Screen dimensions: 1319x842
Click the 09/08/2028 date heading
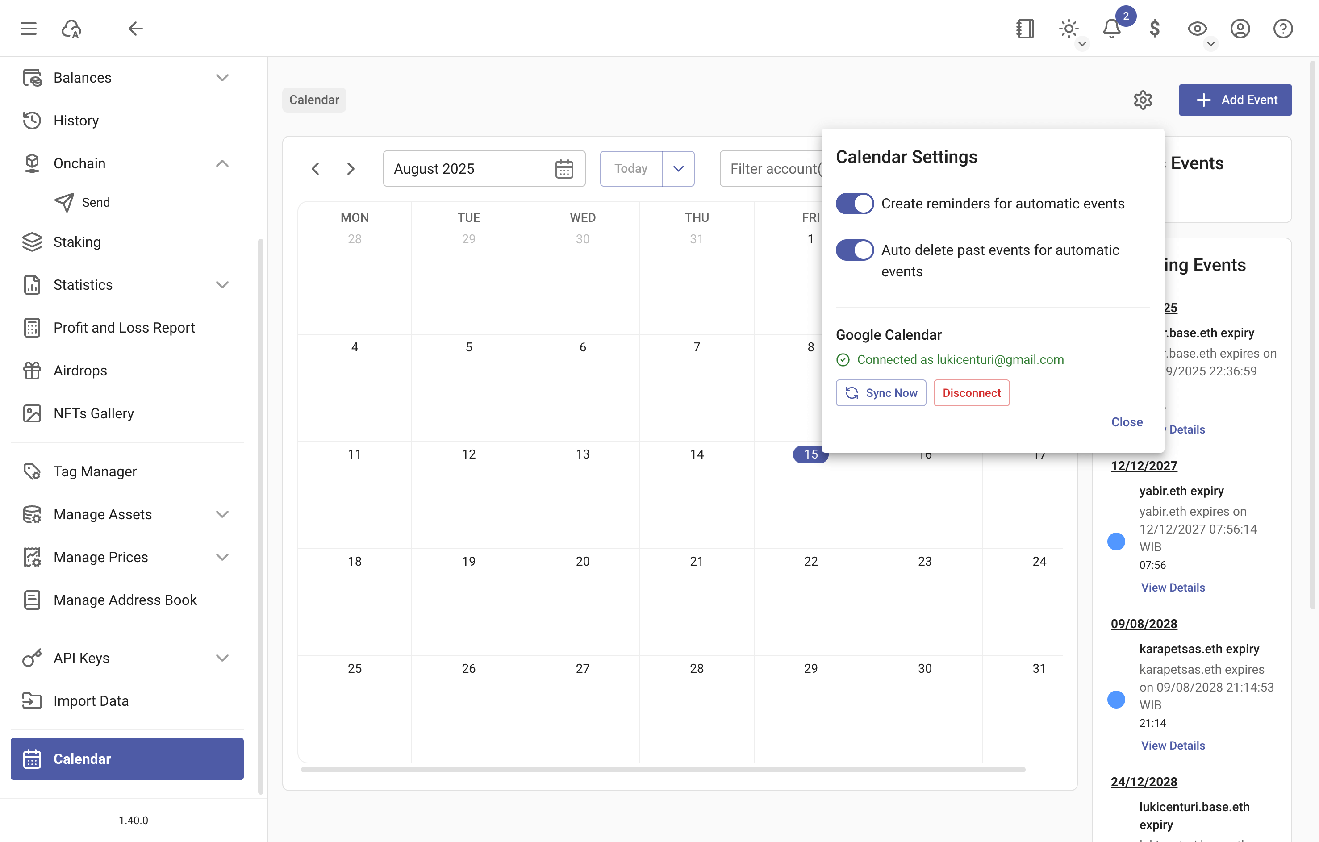[1144, 624]
